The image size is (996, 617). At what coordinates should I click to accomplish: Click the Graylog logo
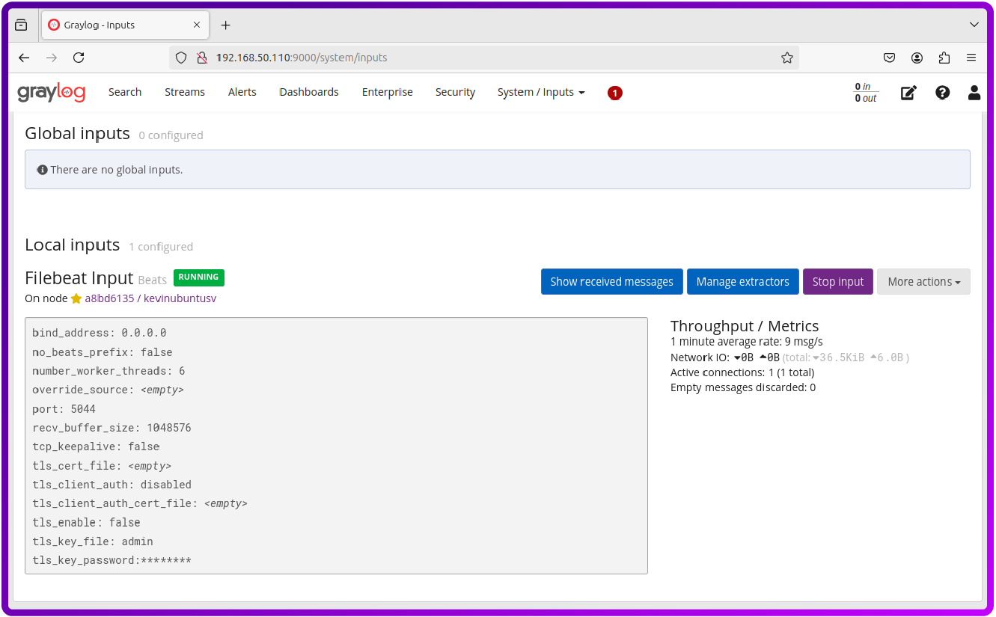(x=50, y=92)
